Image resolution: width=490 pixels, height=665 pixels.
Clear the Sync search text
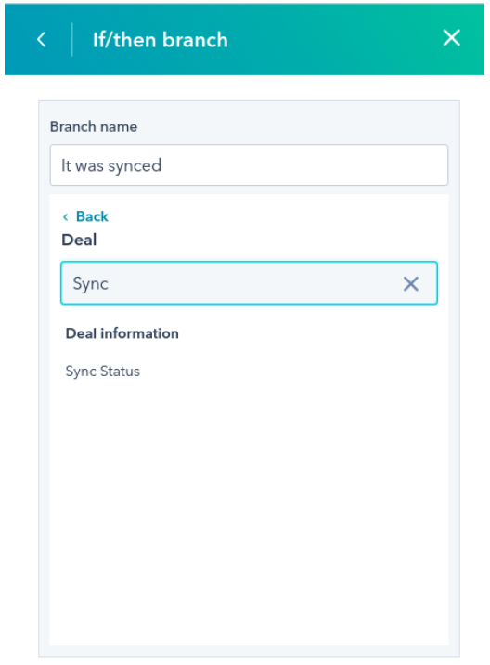point(410,283)
